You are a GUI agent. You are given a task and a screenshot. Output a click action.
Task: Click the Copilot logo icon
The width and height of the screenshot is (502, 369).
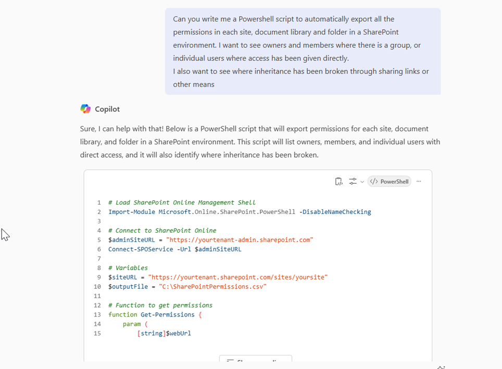point(85,109)
